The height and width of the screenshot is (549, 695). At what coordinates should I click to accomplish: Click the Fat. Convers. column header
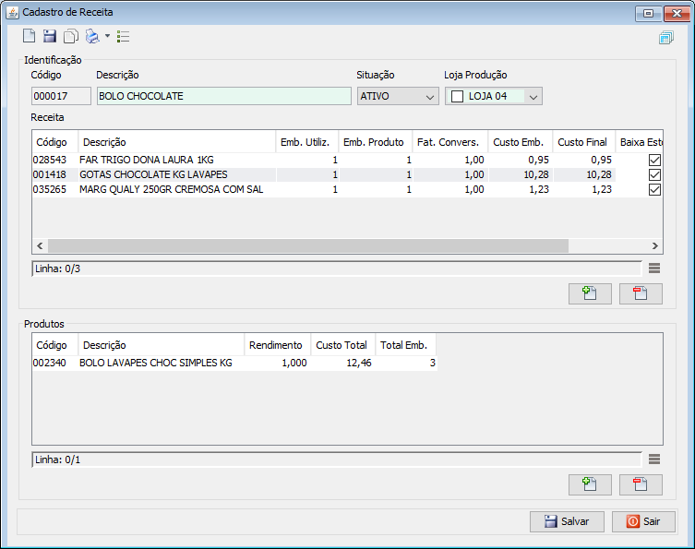tap(449, 142)
